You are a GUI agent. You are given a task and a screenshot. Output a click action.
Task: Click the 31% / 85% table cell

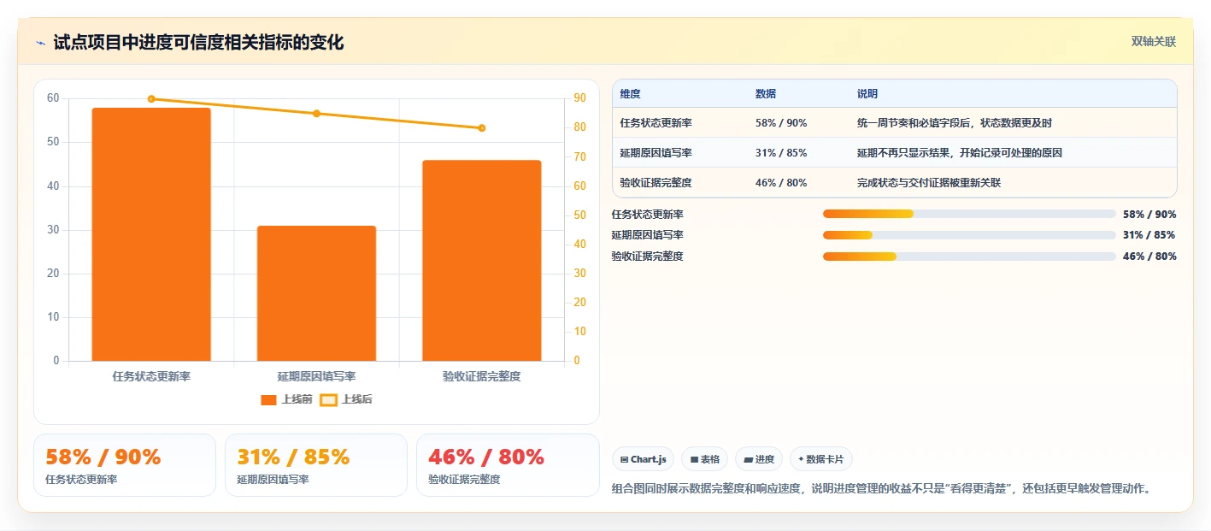[781, 153]
